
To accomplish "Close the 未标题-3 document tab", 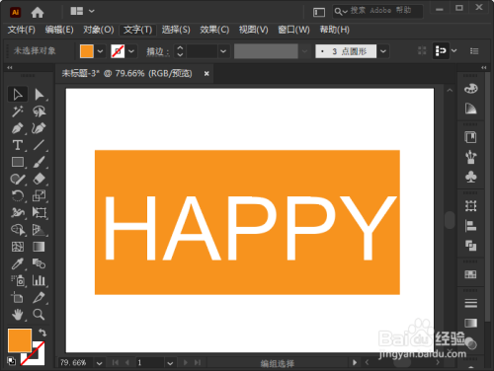I will click(x=206, y=73).
